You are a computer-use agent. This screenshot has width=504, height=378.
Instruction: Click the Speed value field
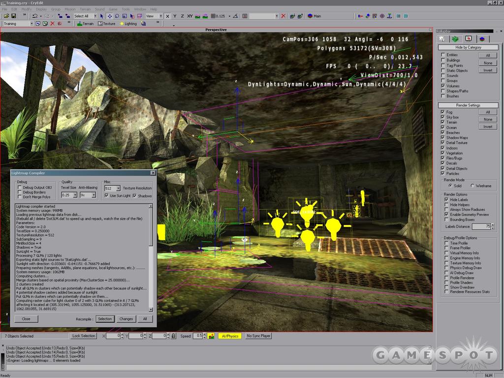click(x=198, y=336)
